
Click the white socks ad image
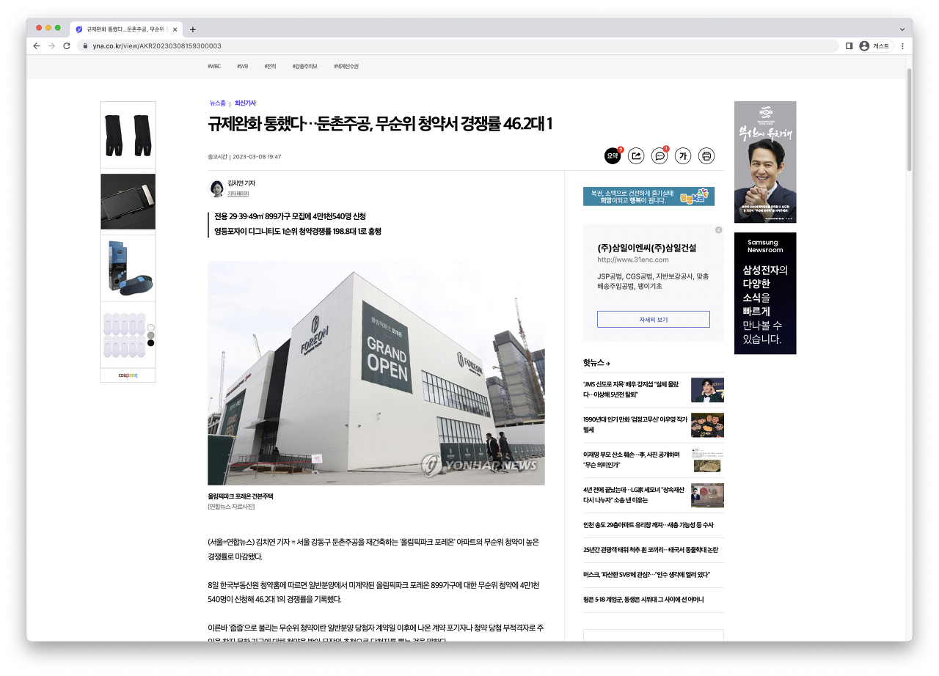123,335
